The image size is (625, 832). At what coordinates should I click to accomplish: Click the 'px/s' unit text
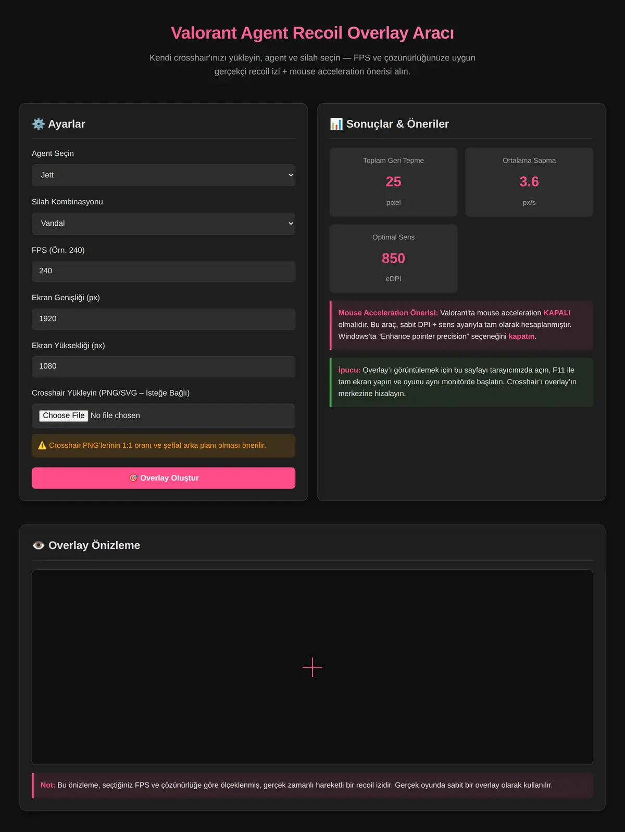point(529,203)
